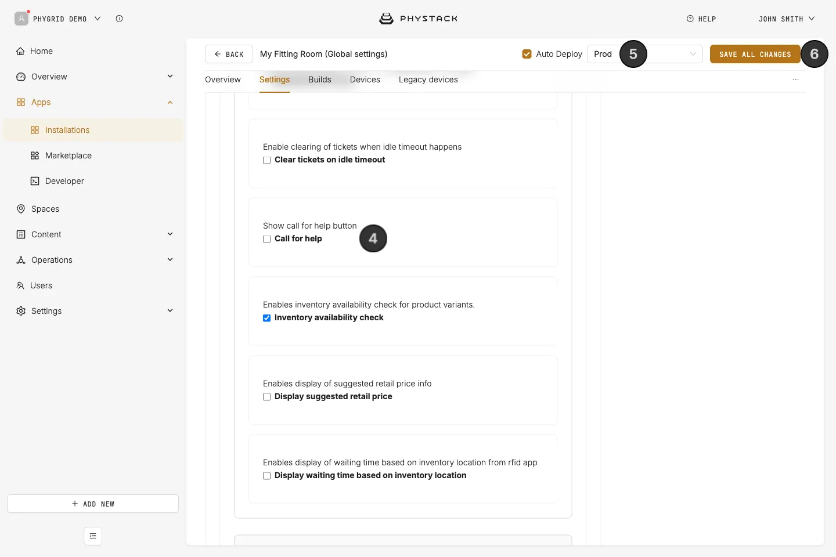Select the Settings tab

pos(275,79)
